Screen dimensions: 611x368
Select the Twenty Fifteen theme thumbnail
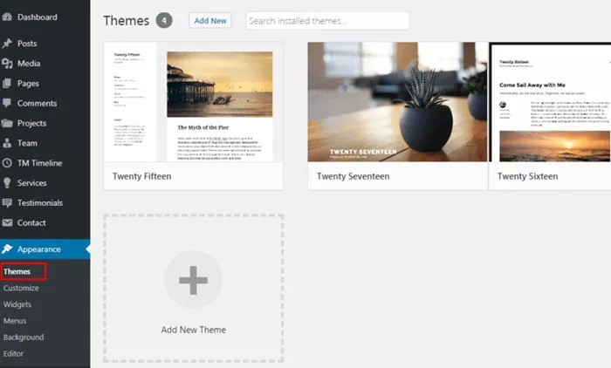(193, 102)
